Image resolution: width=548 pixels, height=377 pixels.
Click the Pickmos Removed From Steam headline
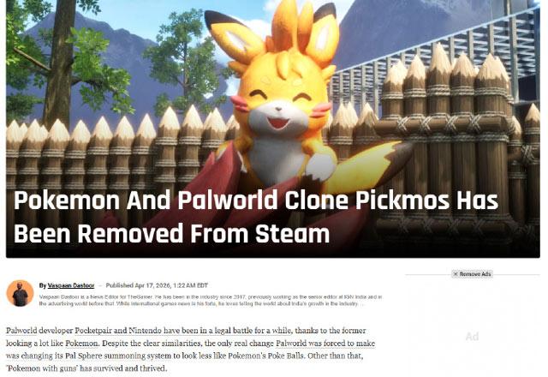coord(256,217)
